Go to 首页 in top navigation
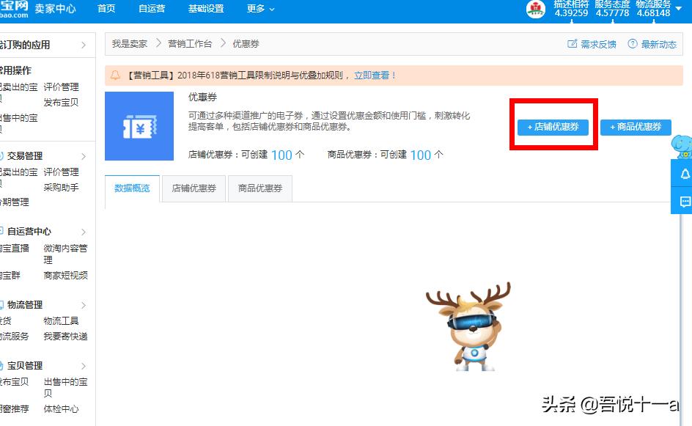Image resolution: width=692 pixels, height=426 pixels. tap(106, 8)
